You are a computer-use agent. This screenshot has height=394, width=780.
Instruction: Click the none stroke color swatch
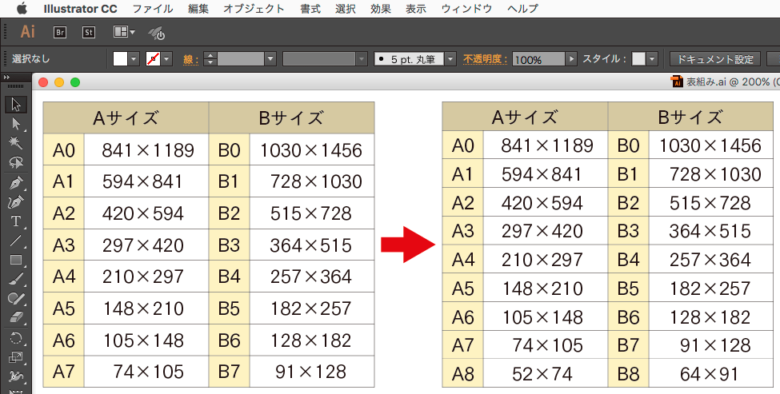tap(154, 59)
